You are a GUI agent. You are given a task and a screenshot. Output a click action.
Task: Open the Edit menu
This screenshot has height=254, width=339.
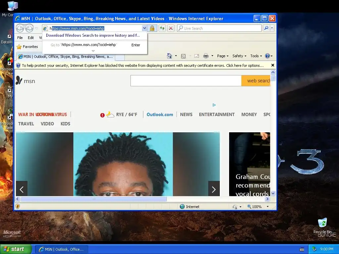coord(31,38)
